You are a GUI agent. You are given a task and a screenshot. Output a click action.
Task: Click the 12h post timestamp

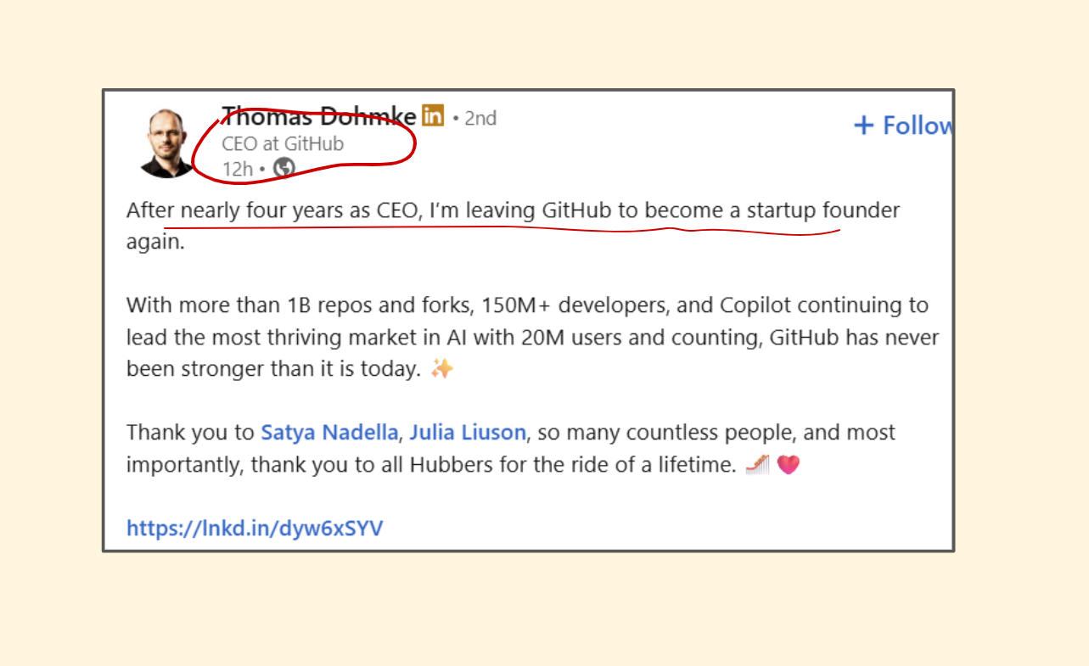tap(238, 169)
